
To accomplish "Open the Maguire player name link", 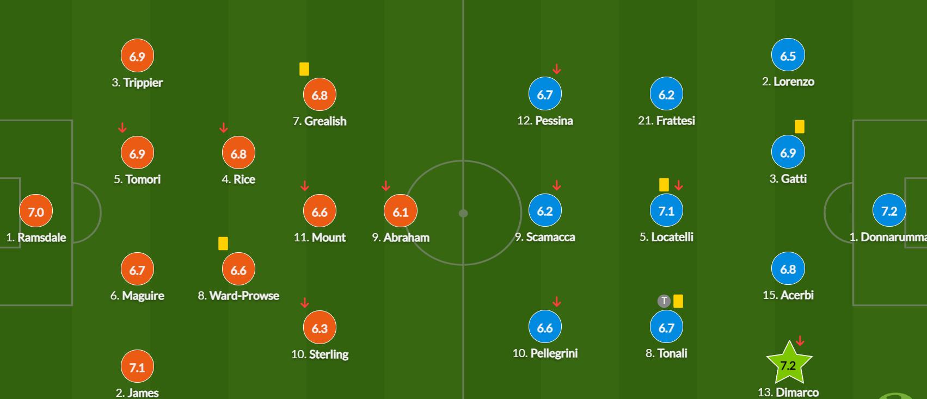I will [x=137, y=296].
